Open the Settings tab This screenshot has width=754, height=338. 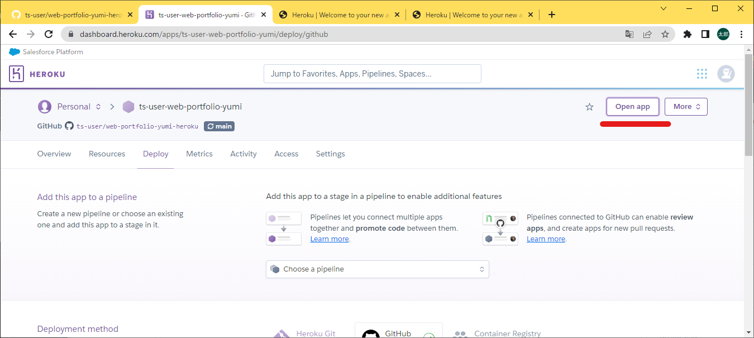(331, 154)
